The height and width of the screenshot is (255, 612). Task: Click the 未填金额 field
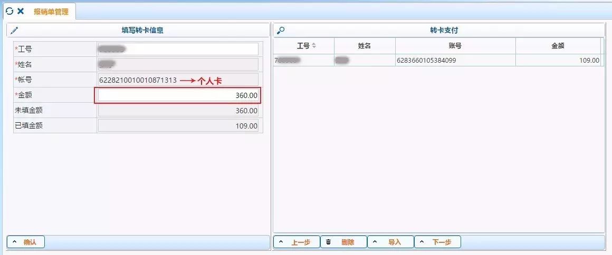coord(178,111)
